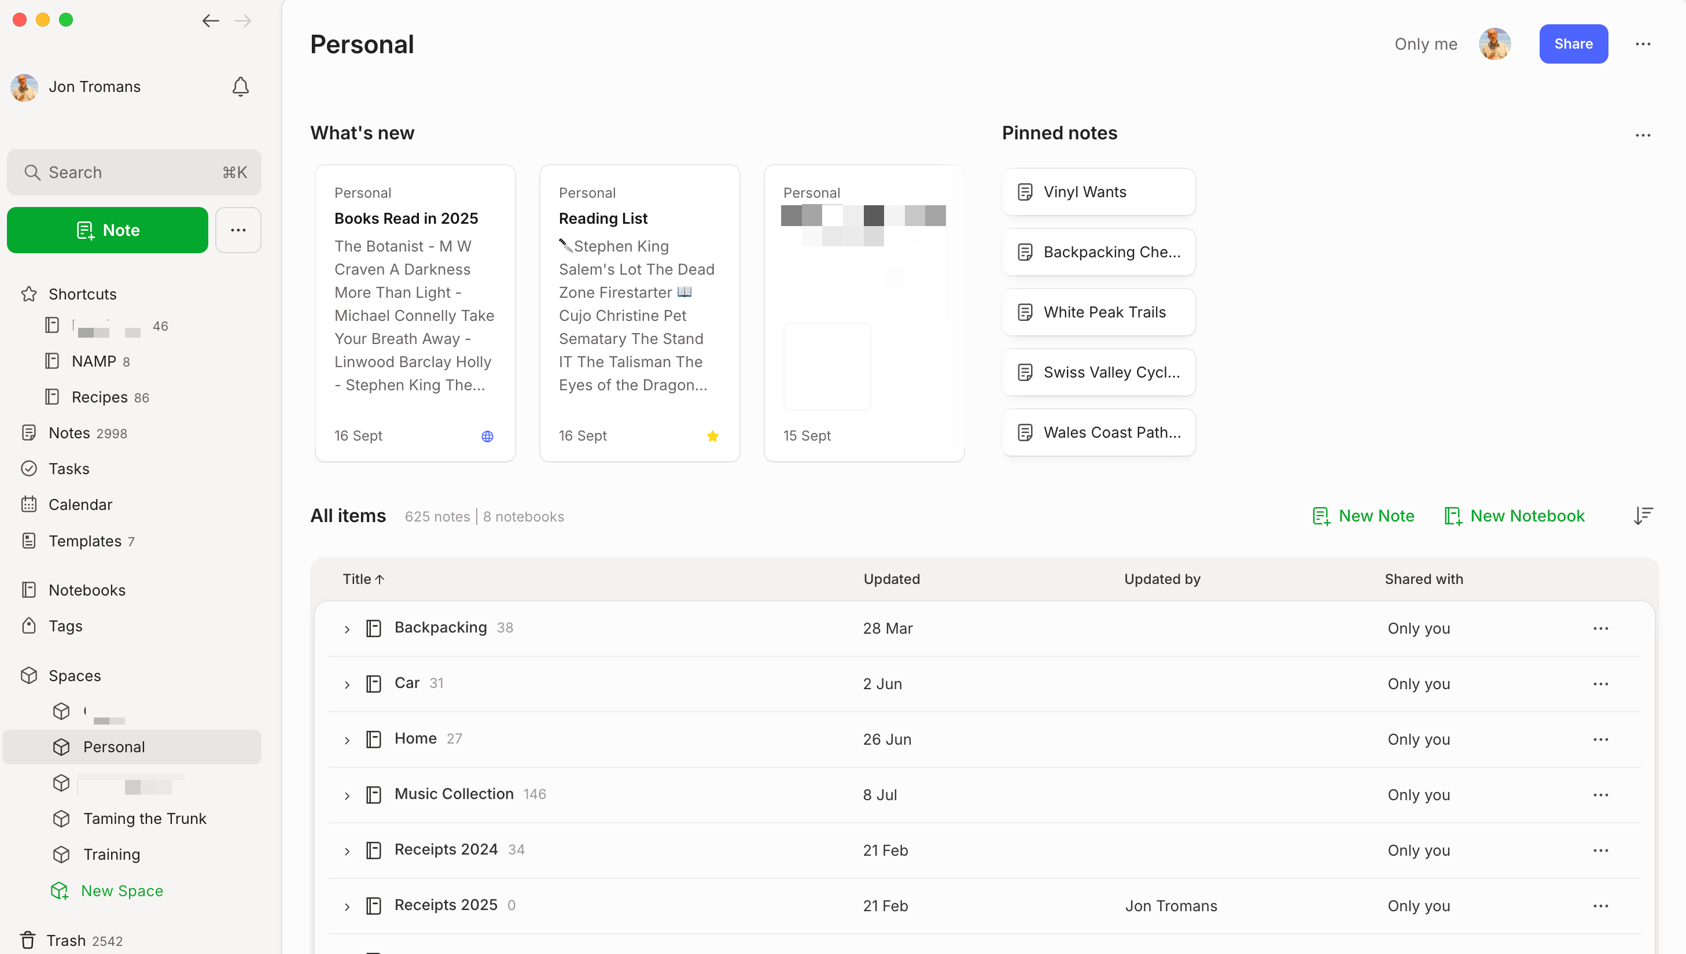
Task: Click the Search field
Action: coord(134,172)
